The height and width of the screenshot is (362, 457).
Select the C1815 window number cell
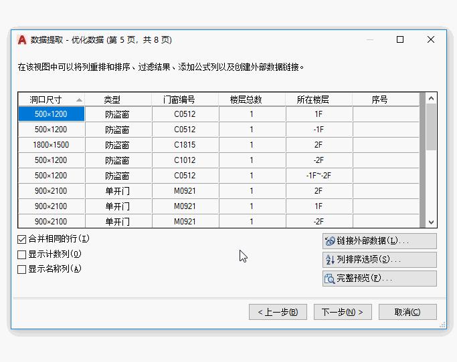185,145
